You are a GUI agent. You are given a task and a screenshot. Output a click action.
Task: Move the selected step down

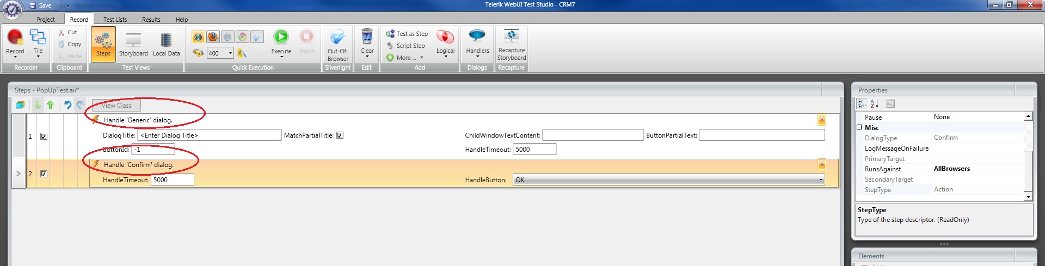(x=38, y=105)
